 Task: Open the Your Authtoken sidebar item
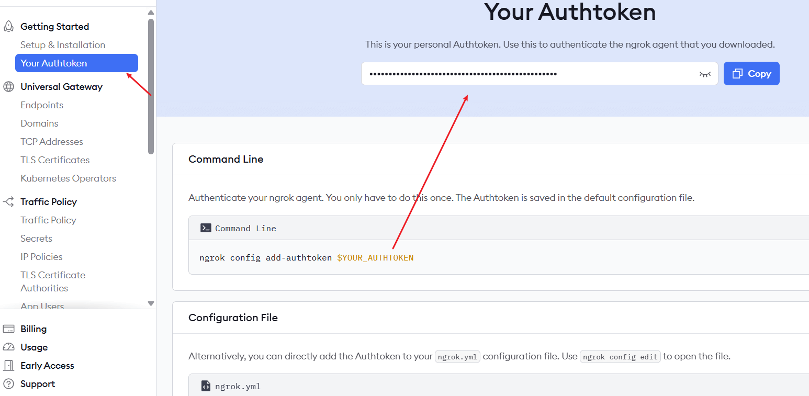76,63
